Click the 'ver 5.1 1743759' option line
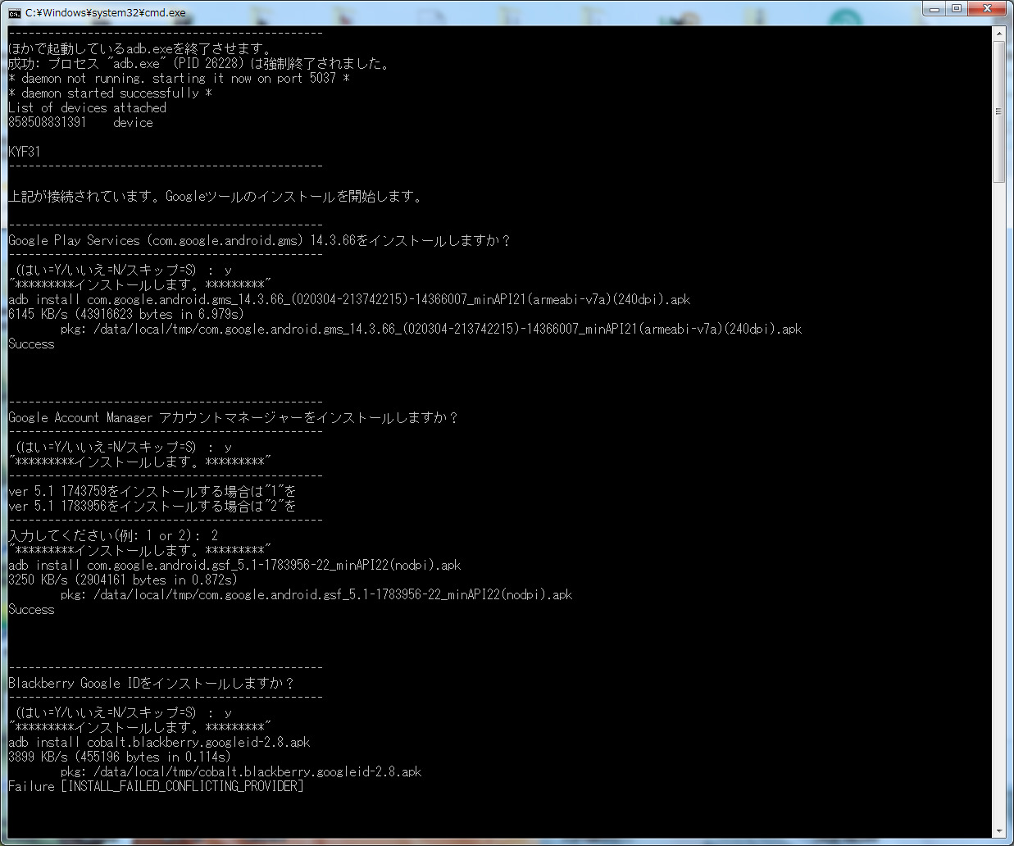This screenshot has width=1014, height=846. click(x=152, y=491)
